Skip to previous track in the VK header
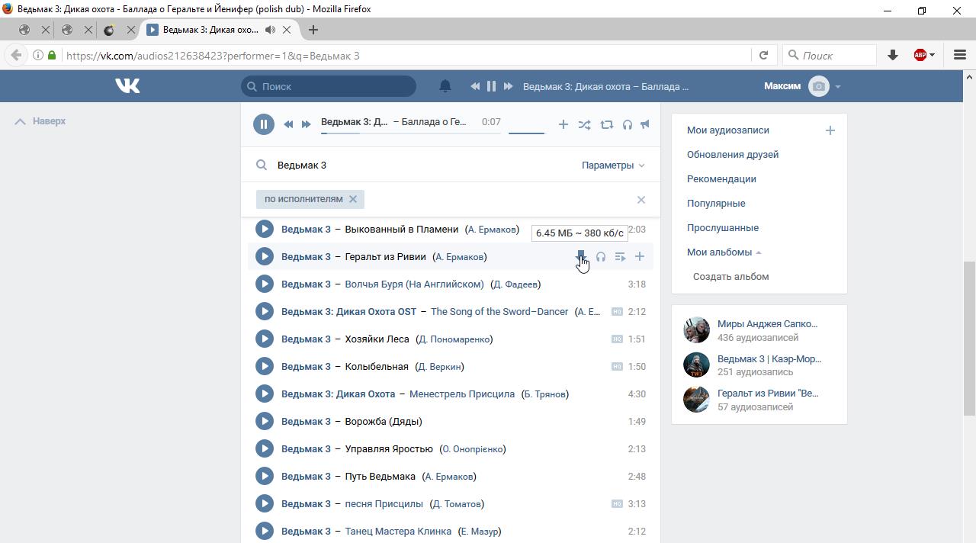This screenshot has height=543, width=976. (475, 86)
